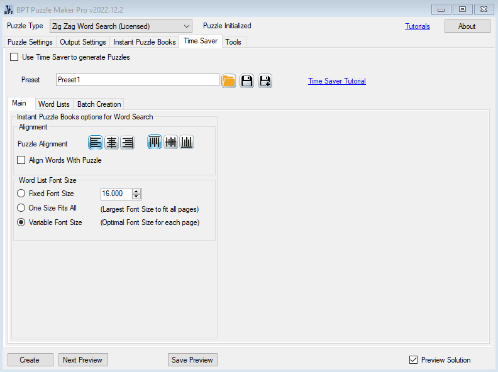Check Align Words With Puzzle
This screenshot has width=498, height=372.
(21, 160)
